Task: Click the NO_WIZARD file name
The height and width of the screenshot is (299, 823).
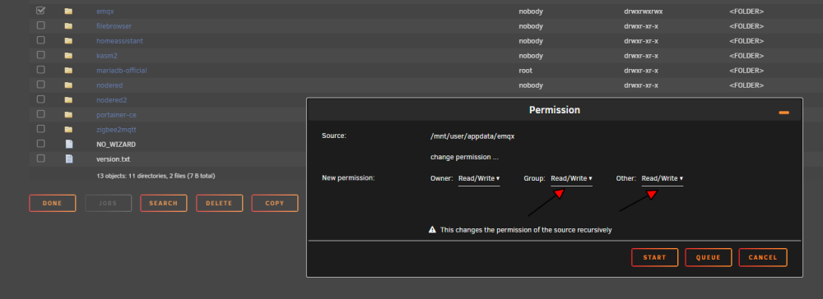Action: tap(116, 144)
